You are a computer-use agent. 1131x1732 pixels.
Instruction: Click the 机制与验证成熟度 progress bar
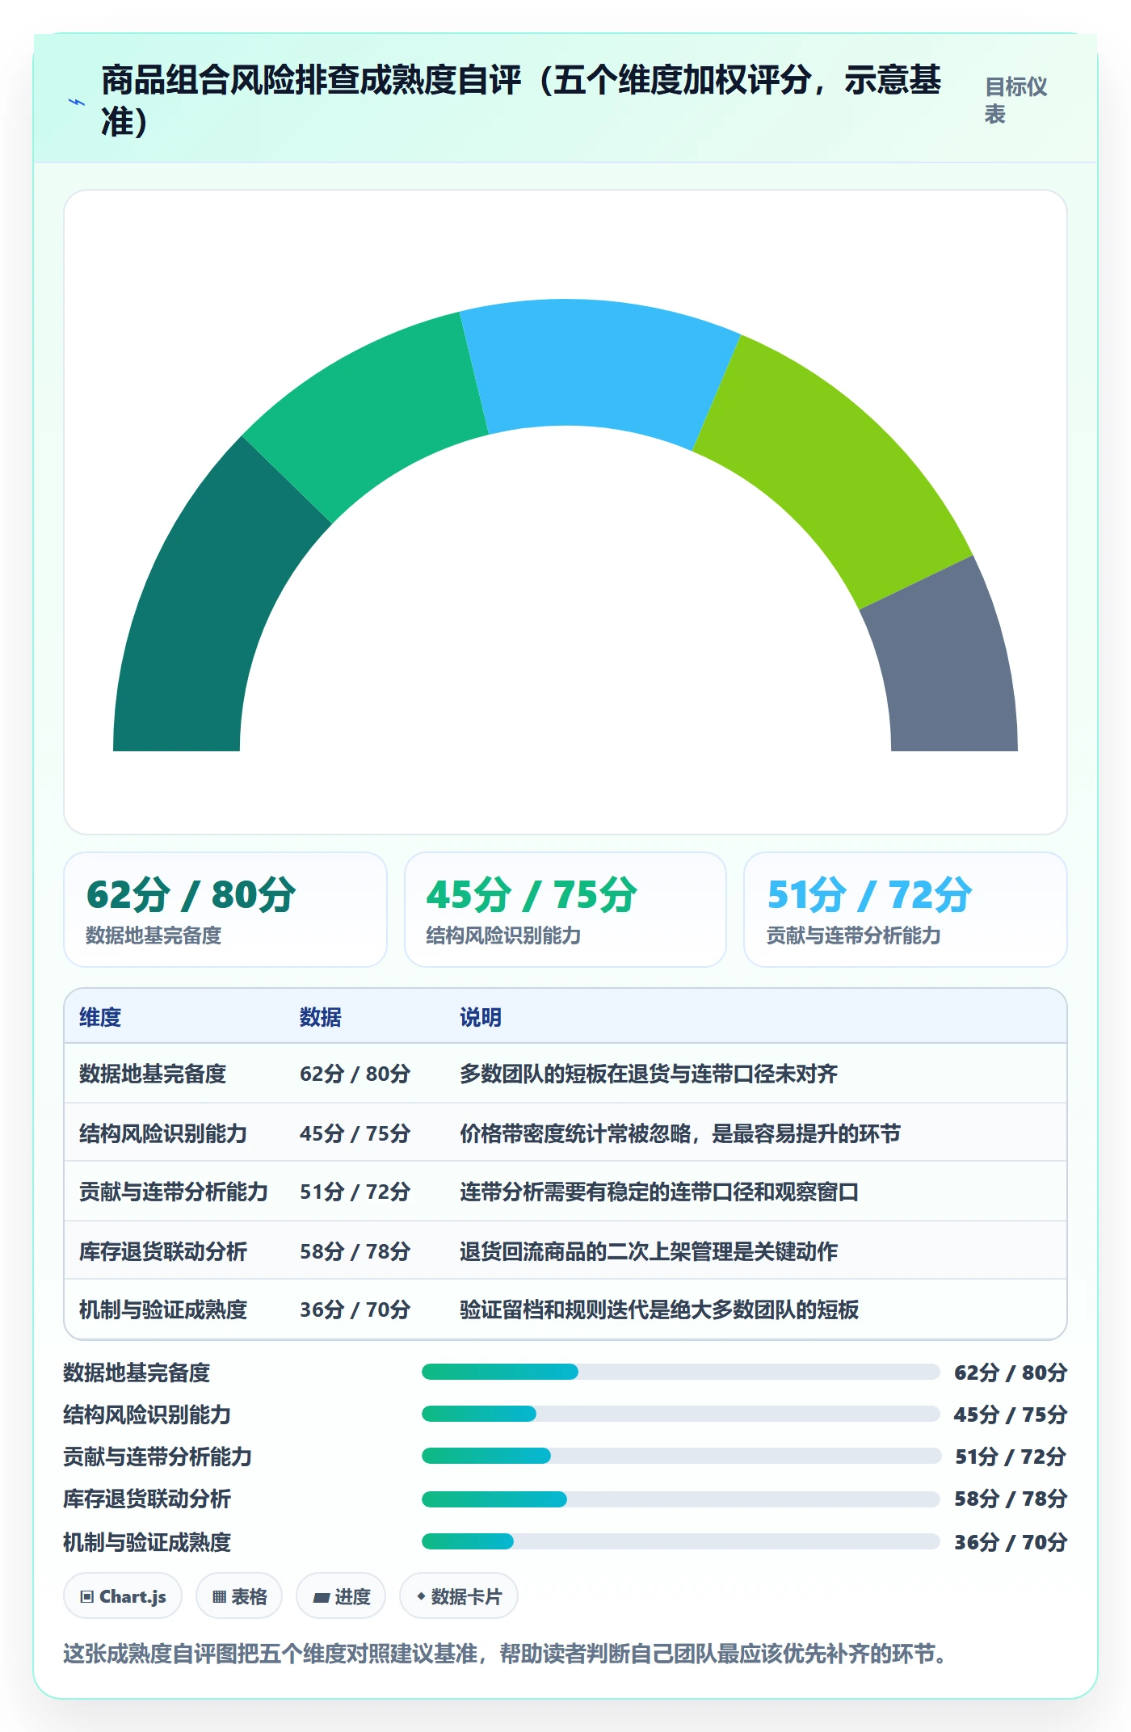(x=680, y=1541)
